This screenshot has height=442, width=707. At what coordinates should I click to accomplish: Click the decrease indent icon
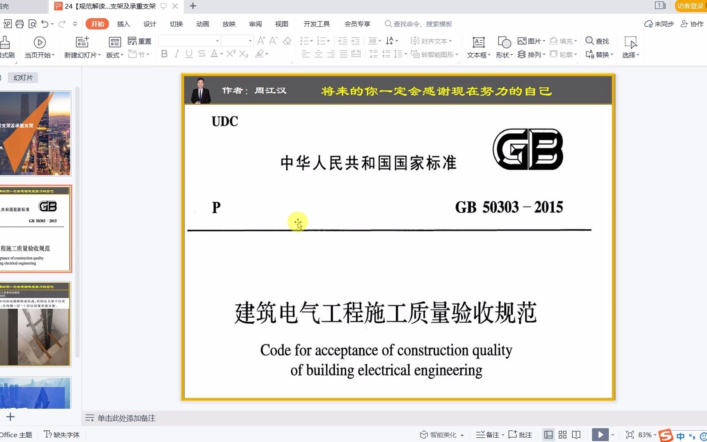[x=343, y=41]
